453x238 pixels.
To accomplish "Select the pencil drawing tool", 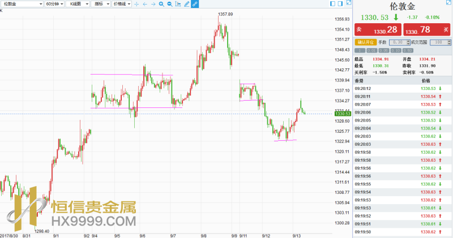I will [187, 4].
